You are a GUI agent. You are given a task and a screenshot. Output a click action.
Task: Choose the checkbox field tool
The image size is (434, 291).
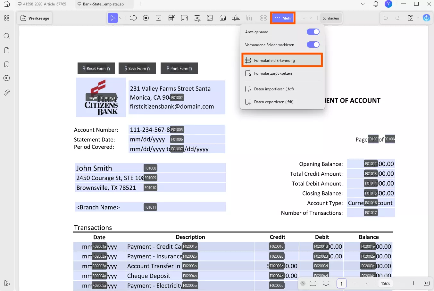pos(159,18)
